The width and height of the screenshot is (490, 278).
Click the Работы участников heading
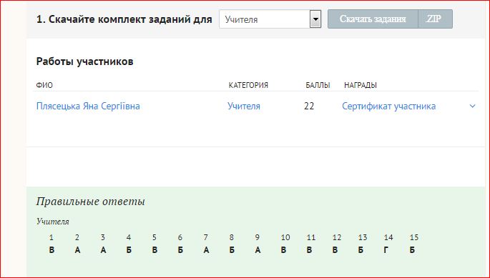click(84, 61)
